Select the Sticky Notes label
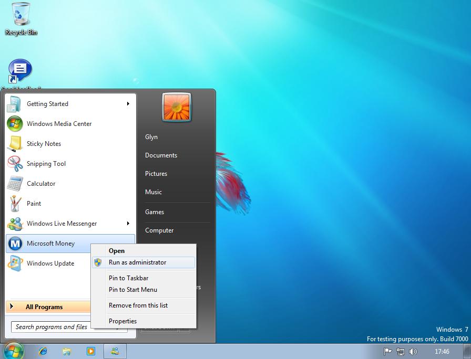 click(44, 144)
